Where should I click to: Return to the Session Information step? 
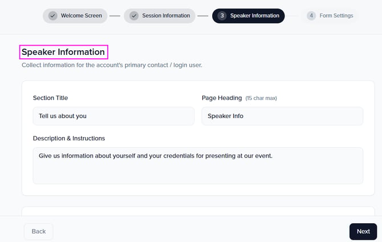pos(166,16)
